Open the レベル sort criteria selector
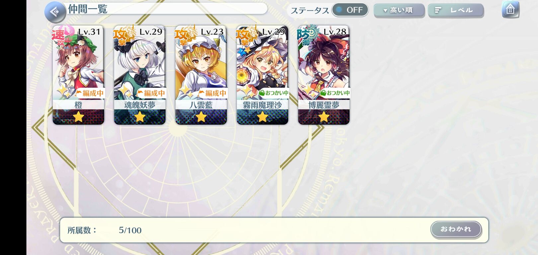Screen dimensions: 538x255 456,10
